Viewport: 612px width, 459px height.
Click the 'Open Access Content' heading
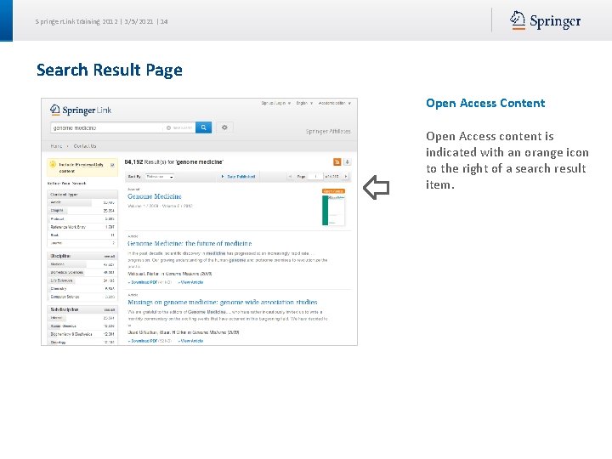(x=485, y=103)
